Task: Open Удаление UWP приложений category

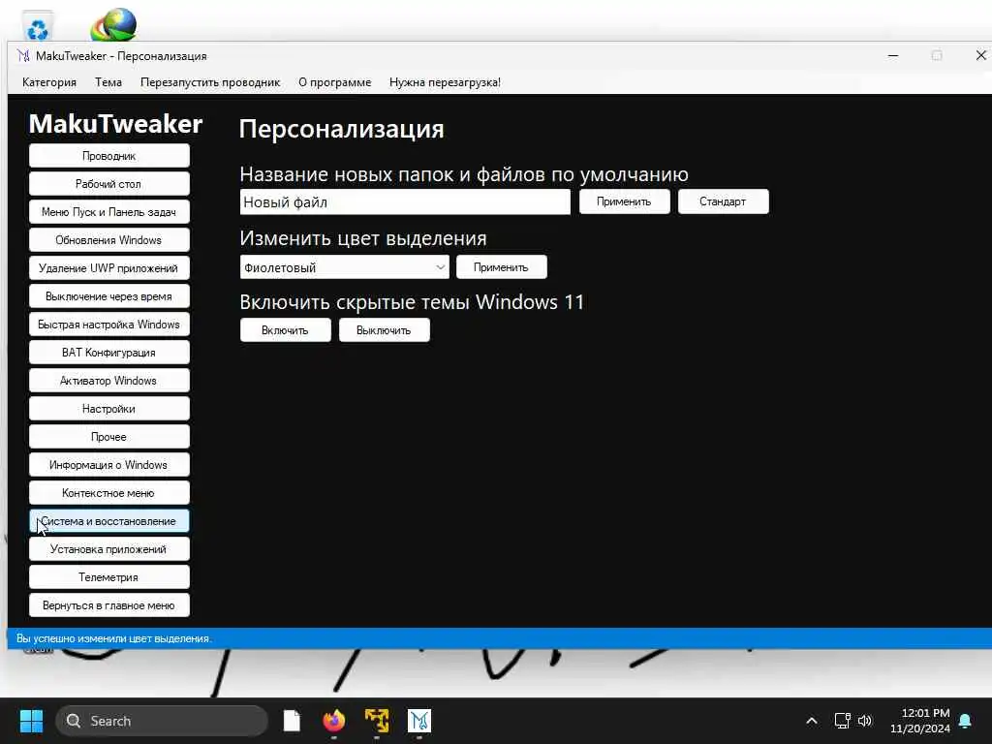Action: (108, 268)
